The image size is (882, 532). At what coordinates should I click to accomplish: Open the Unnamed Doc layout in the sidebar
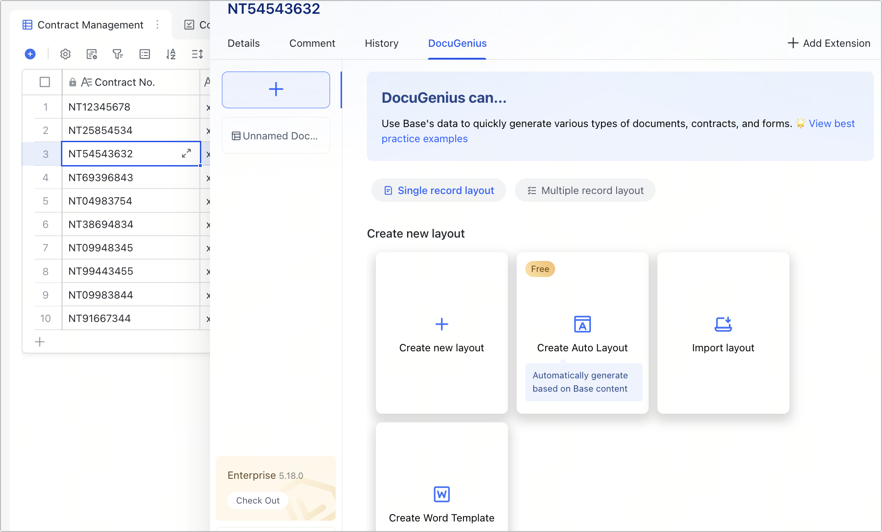276,135
